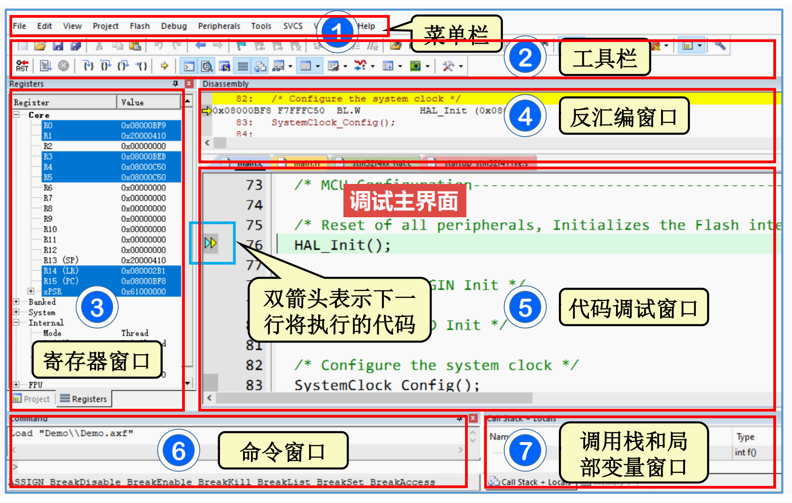Open the Debug menu

pyautogui.click(x=174, y=26)
